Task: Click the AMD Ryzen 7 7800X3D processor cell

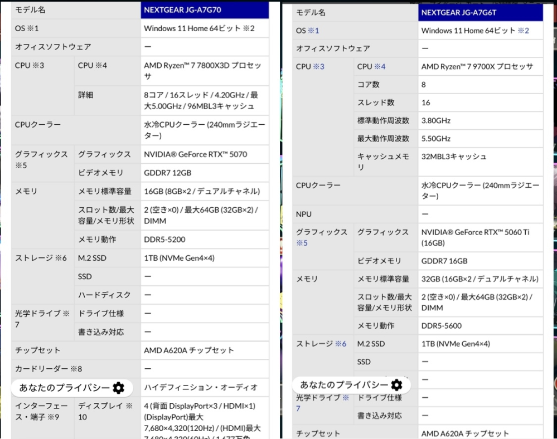Action: coord(205,71)
